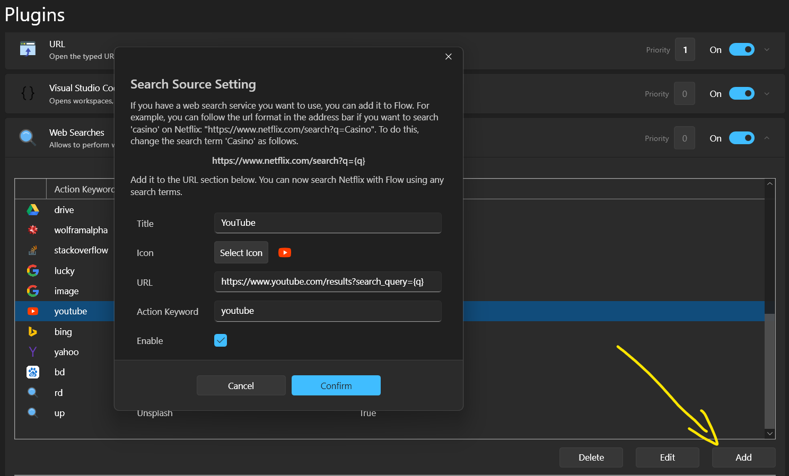Screen dimensions: 789x476
Task: Open the Select Icon file picker
Action: coord(241,252)
